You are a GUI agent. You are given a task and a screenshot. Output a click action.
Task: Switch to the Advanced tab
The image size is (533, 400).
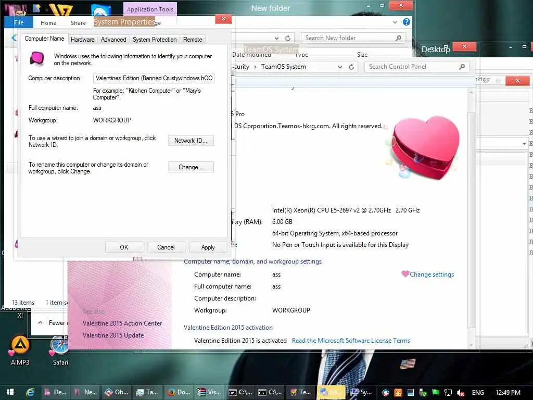pyautogui.click(x=113, y=40)
